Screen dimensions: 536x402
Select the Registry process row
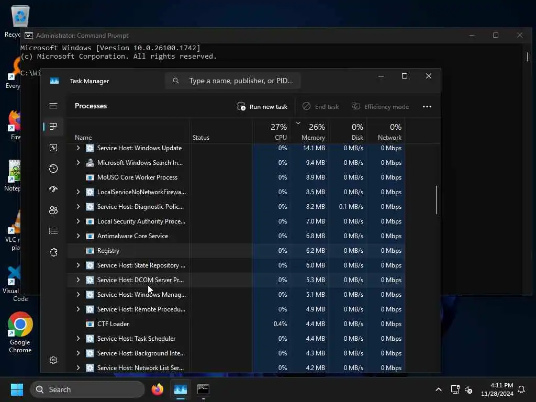236,251
